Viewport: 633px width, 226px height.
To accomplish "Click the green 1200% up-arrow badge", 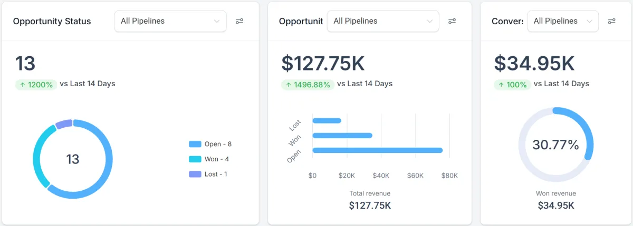I will tap(36, 84).
